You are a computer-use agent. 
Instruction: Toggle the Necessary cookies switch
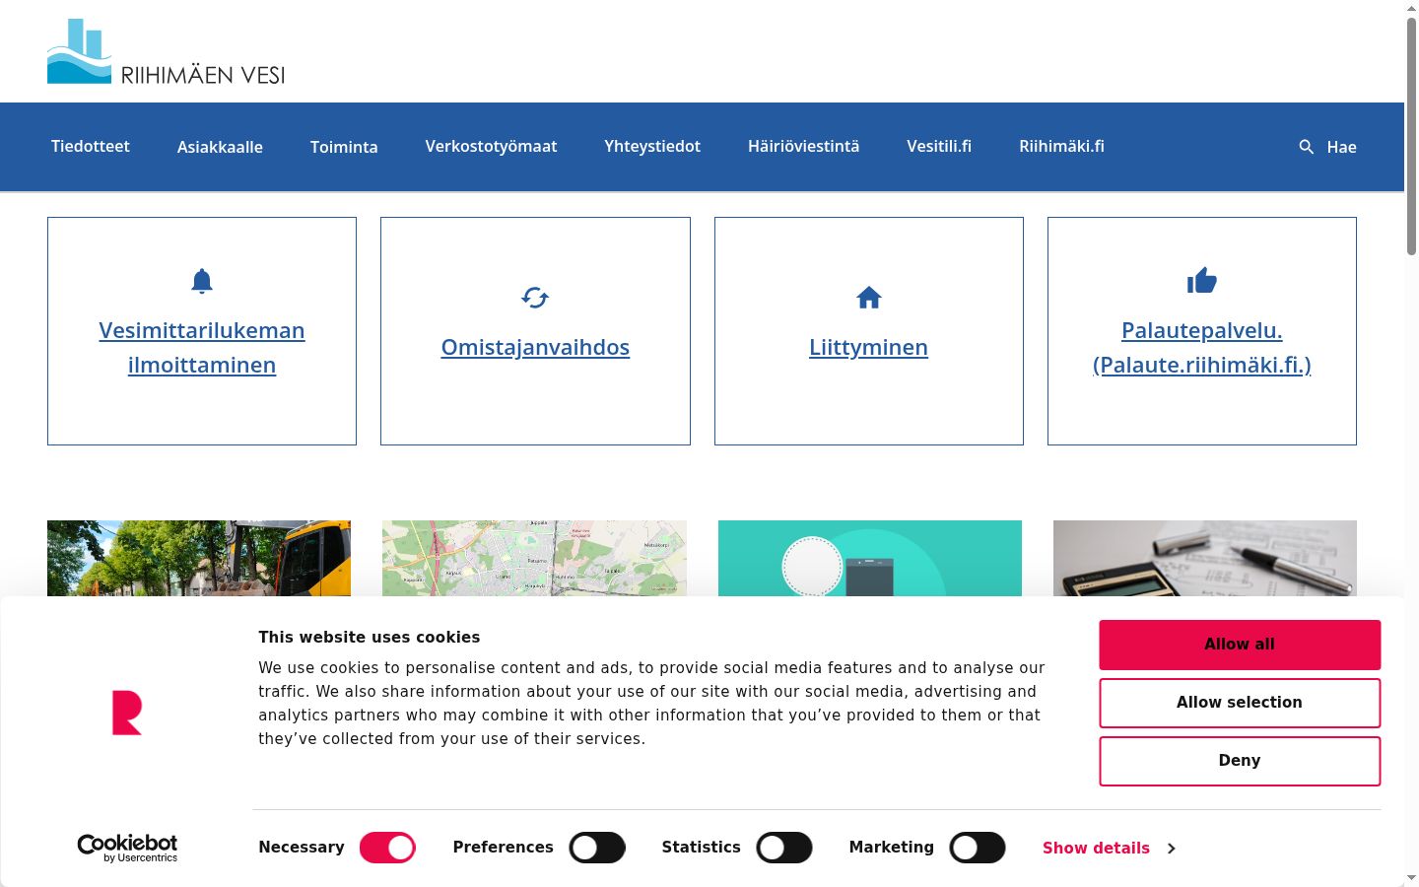[387, 848]
